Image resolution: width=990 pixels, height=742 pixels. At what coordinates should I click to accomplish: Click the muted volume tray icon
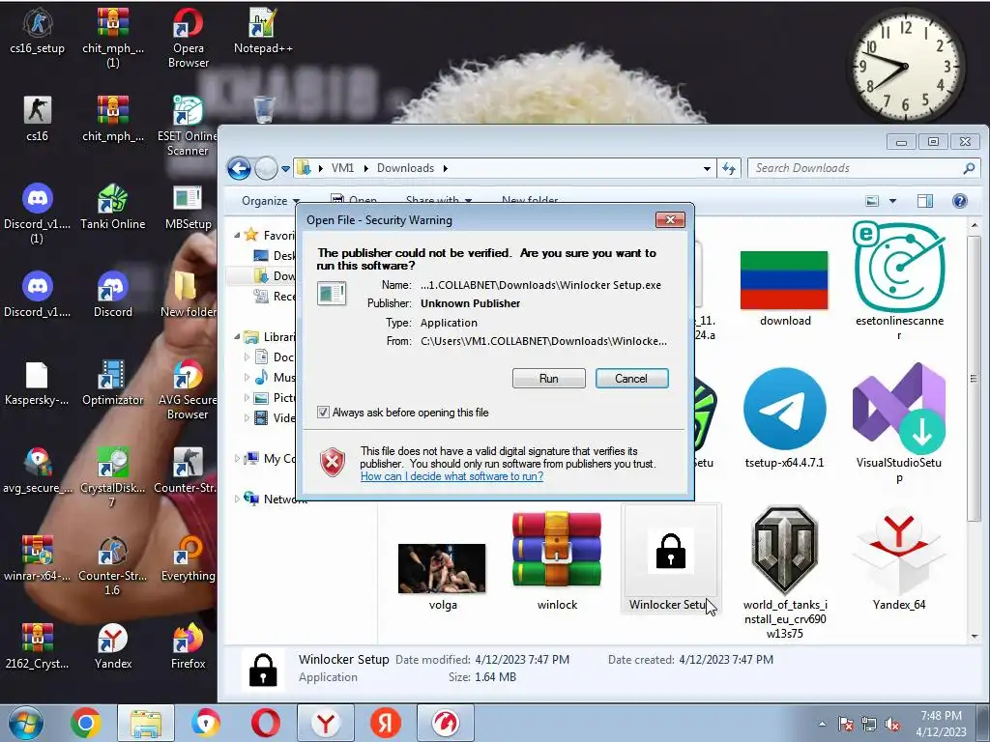(x=892, y=725)
